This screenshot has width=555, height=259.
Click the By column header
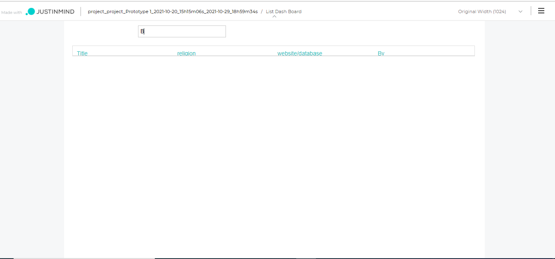tap(381, 53)
